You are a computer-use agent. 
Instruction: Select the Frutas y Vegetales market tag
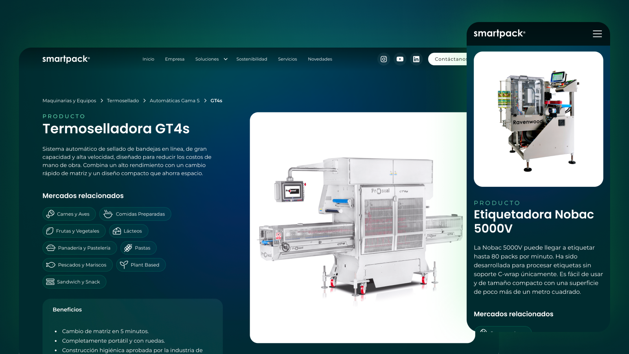coord(74,231)
